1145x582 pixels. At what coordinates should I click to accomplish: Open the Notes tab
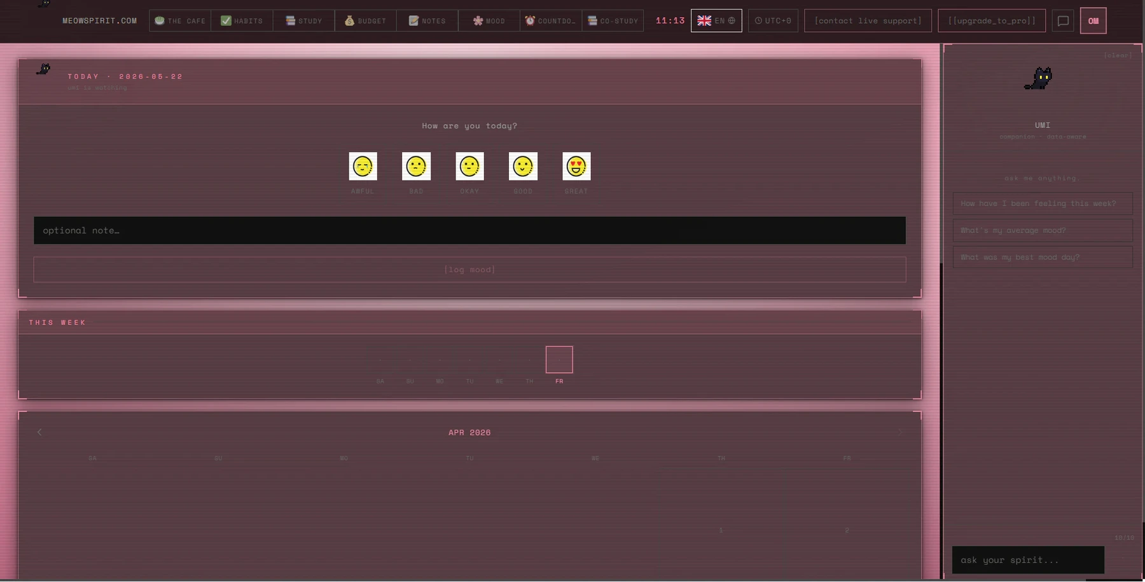point(427,20)
